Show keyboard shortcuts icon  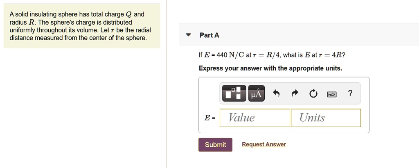pos(331,94)
